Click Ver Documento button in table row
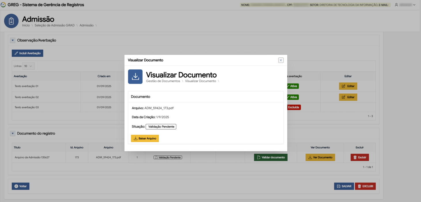Image resolution: width=421 pixels, height=202 pixels. pyautogui.click(x=320, y=157)
